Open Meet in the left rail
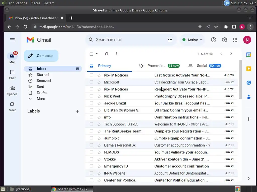This screenshot has width=257, height=192. 12,107
